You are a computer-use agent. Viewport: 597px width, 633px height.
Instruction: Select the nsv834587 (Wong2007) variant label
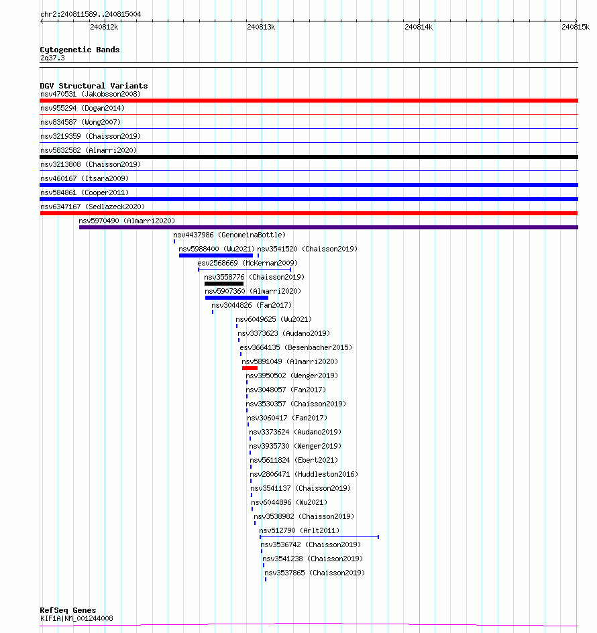tap(80, 122)
